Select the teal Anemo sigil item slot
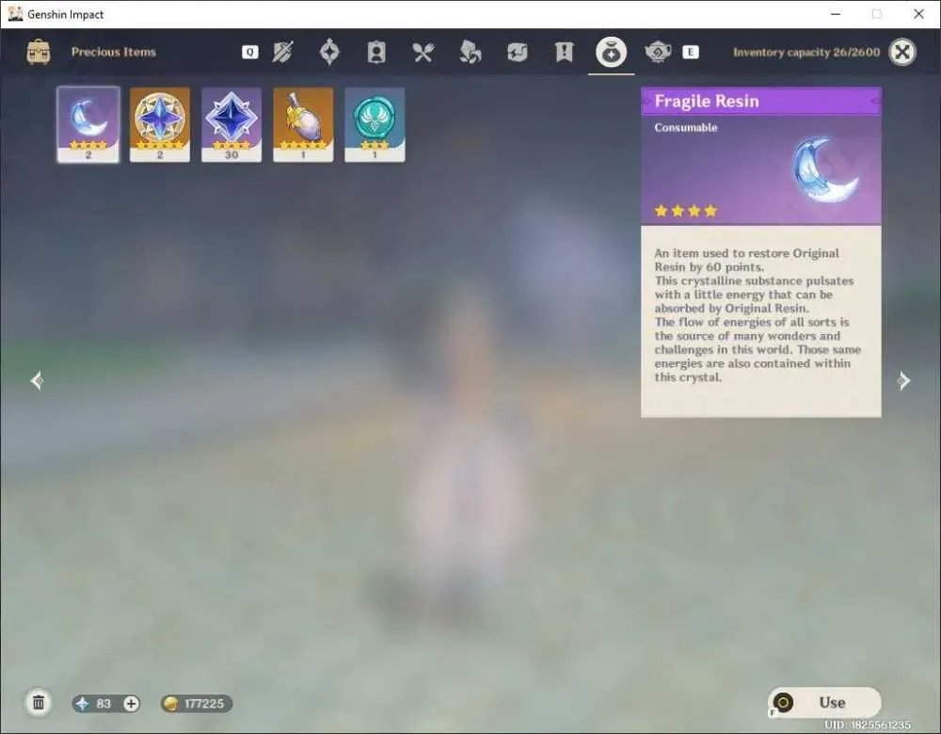The width and height of the screenshot is (941, 734). coord(375,124)
